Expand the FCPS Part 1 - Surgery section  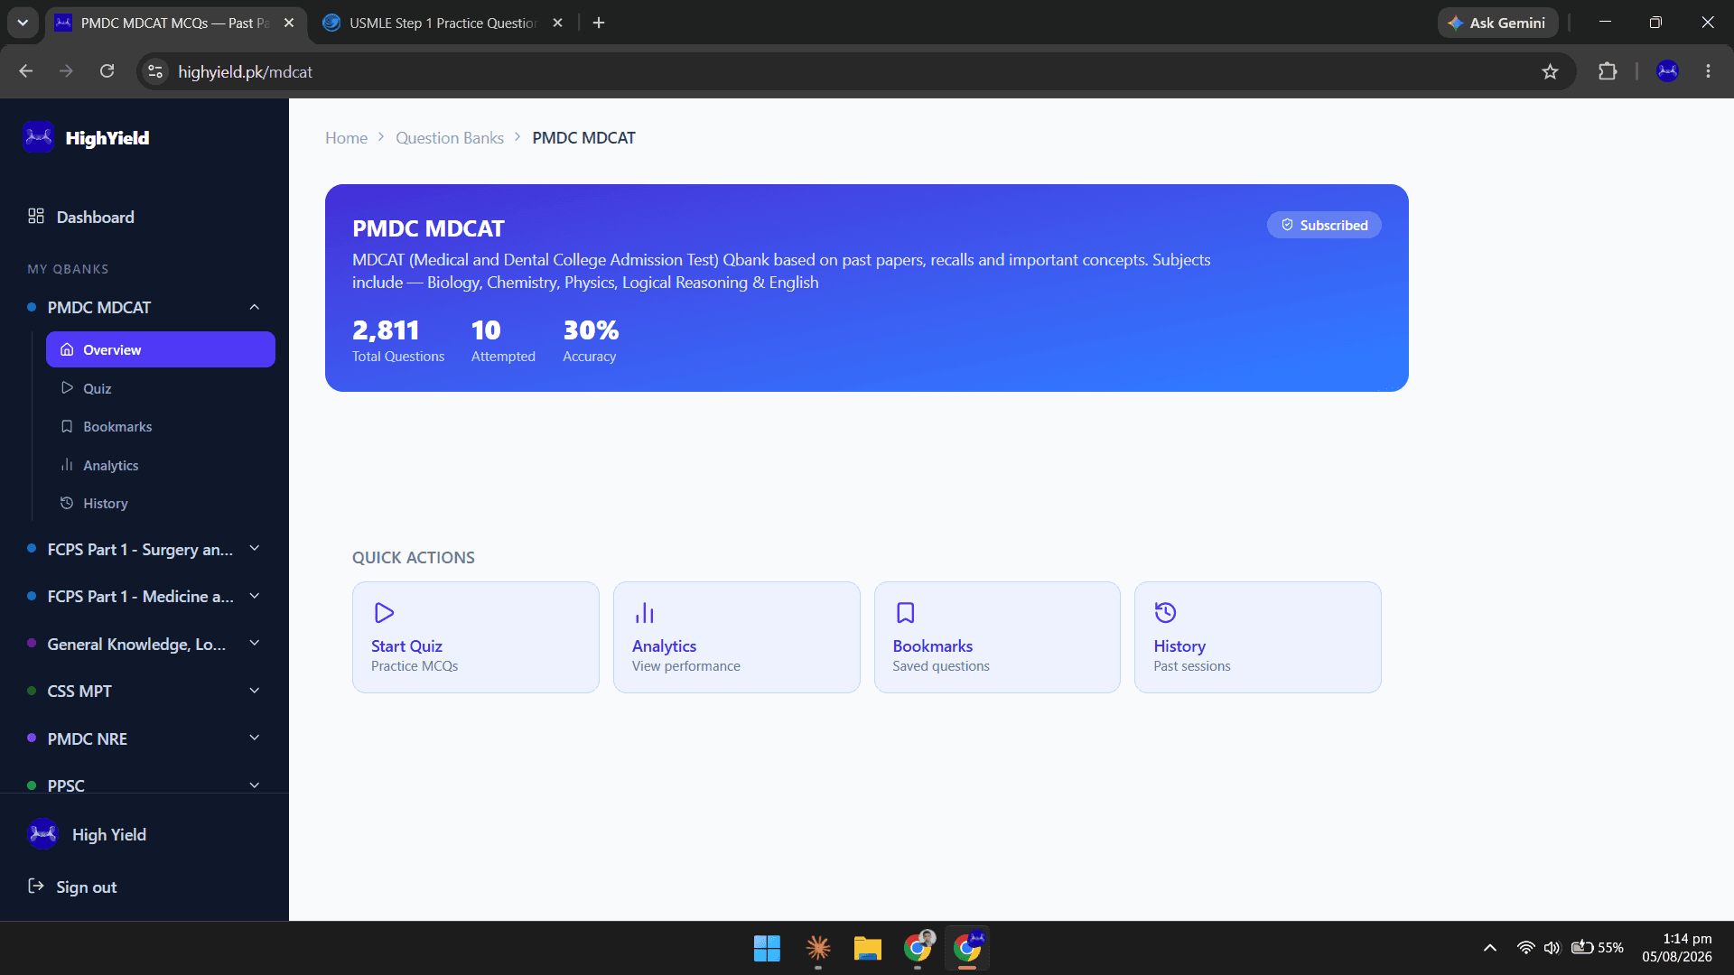pos(255,549)
